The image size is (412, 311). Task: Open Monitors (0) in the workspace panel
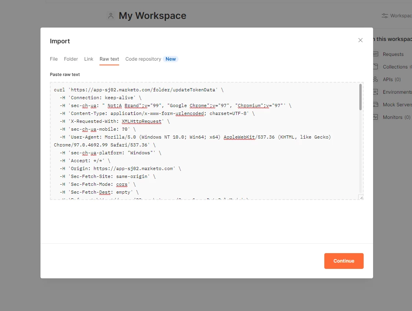397,117
